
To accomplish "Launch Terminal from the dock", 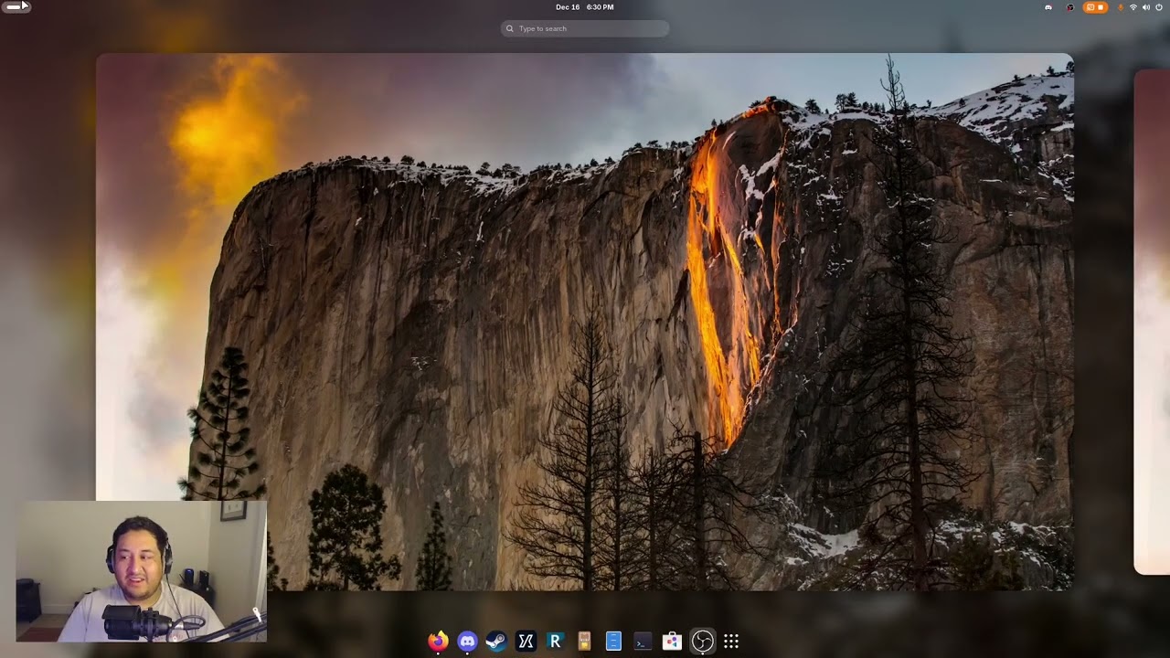I will [x=643, y=642].
